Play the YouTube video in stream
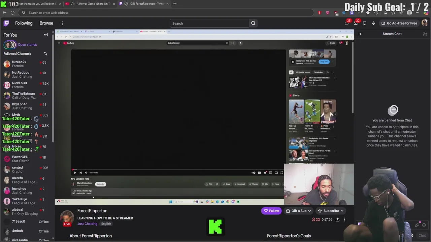 pyautogui.click(x=75, y=173)
